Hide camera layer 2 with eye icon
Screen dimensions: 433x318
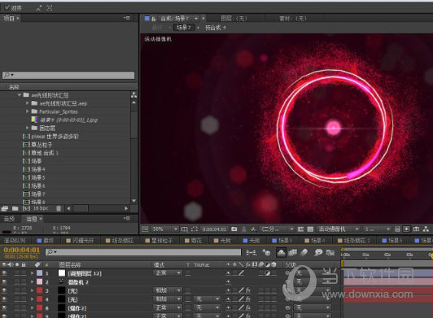pos(4,282)
